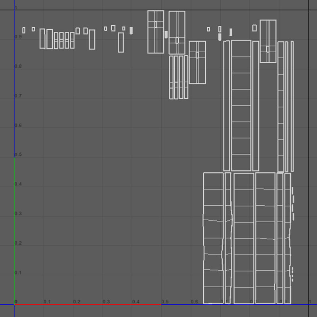Click the distorted leftmost large bottom UV shell

point(213,238)
